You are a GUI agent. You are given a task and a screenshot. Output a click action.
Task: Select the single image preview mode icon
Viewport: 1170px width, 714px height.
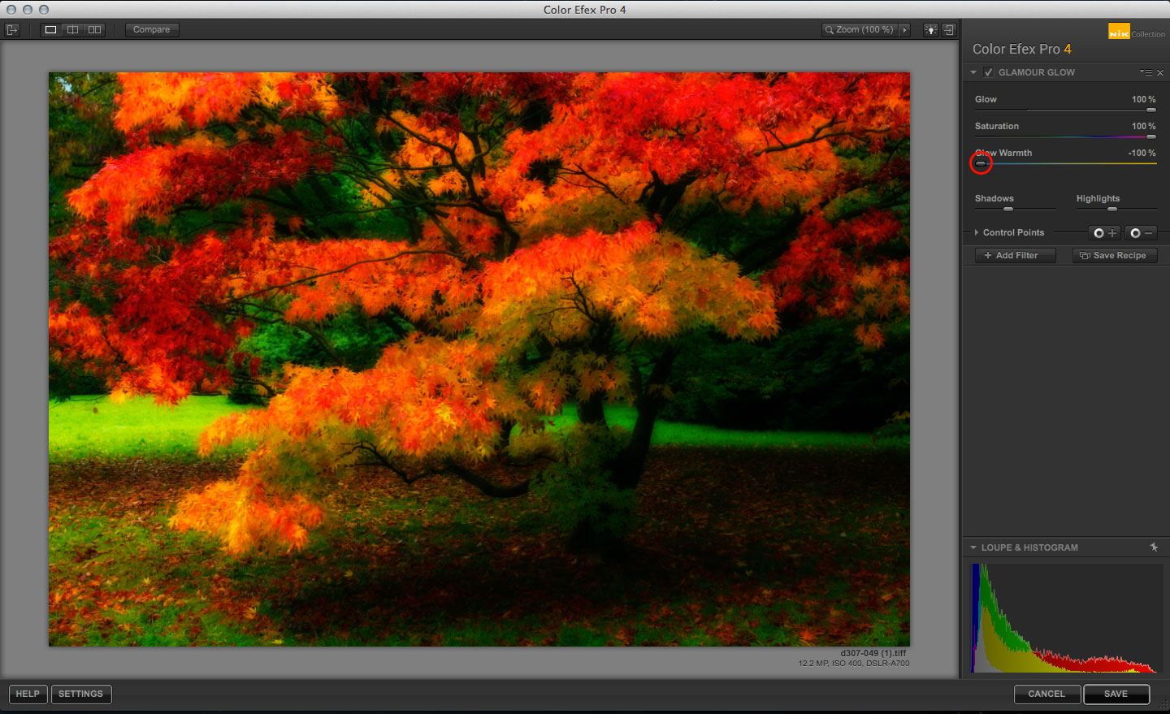50,29
